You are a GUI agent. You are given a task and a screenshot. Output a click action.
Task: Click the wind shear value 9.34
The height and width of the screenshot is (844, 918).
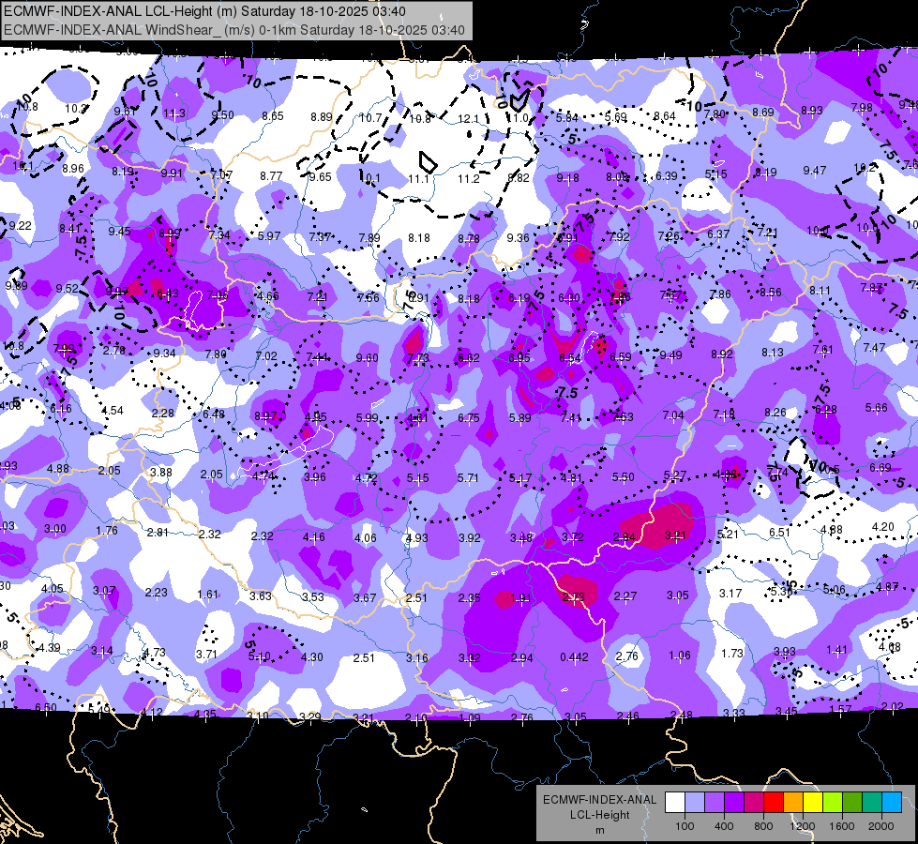point(164,354)
